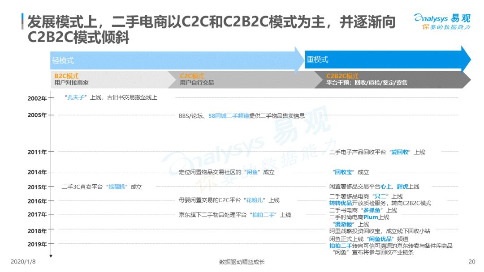Click the C2C模式 heading
Image resolution: width=484 pixels, height=272 pixels.
point(192,76)
